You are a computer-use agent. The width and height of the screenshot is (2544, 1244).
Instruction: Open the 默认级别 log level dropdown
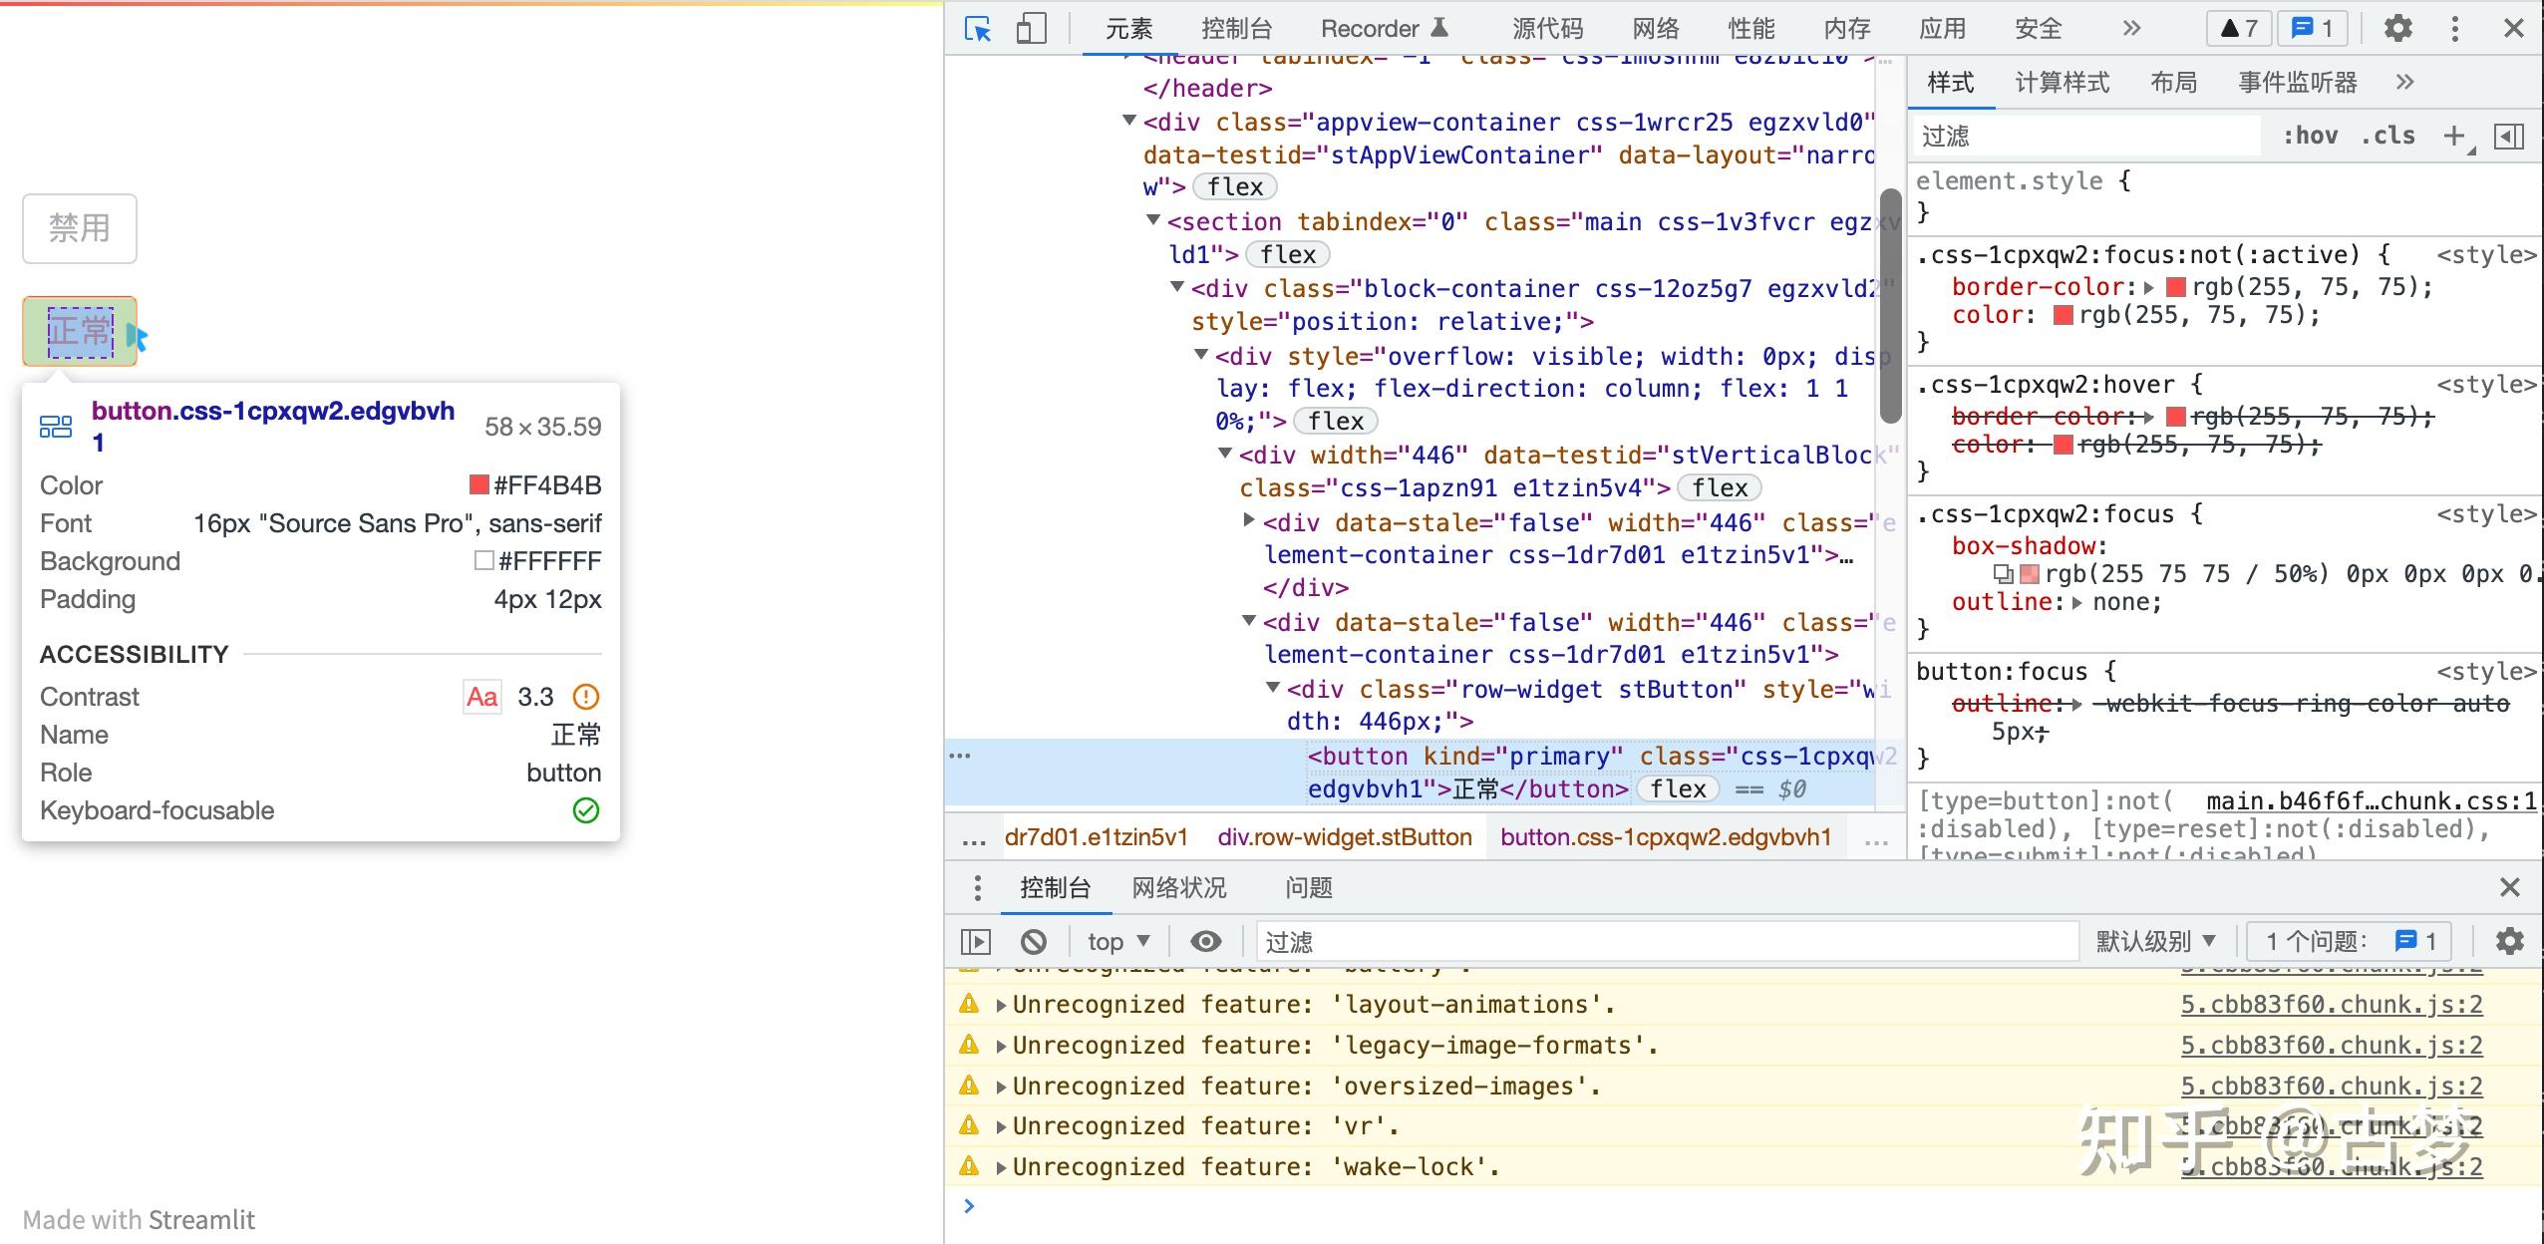pyautogui.click(x=2155, y=941)
